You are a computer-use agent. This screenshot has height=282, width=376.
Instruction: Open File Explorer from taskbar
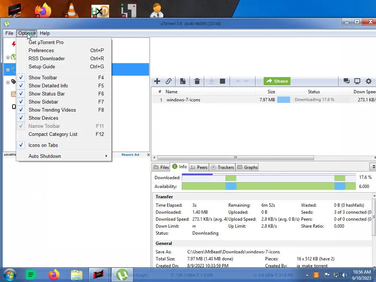(77, 275)
